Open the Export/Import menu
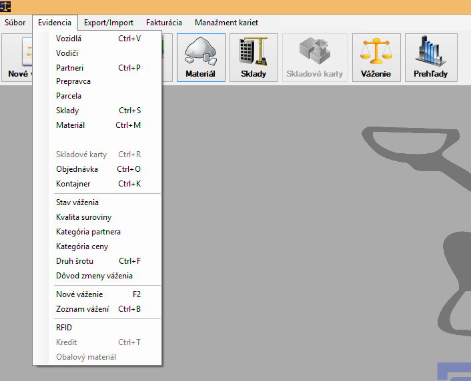This screenshot has width=471, height=381. click(x=108, y=23)
